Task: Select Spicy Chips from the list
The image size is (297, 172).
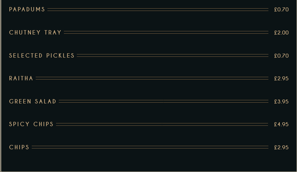Action: (31, 124)
